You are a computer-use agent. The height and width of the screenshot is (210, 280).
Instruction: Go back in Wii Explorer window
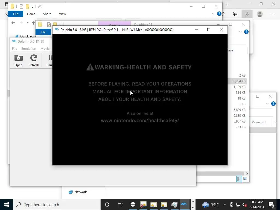click(x=13, y=23)
